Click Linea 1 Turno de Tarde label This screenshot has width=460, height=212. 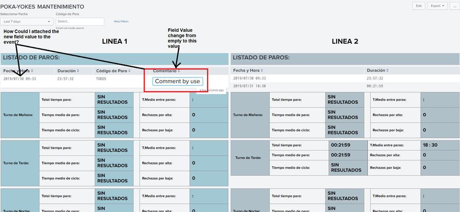pyautogui.click(x=16, y=163)
